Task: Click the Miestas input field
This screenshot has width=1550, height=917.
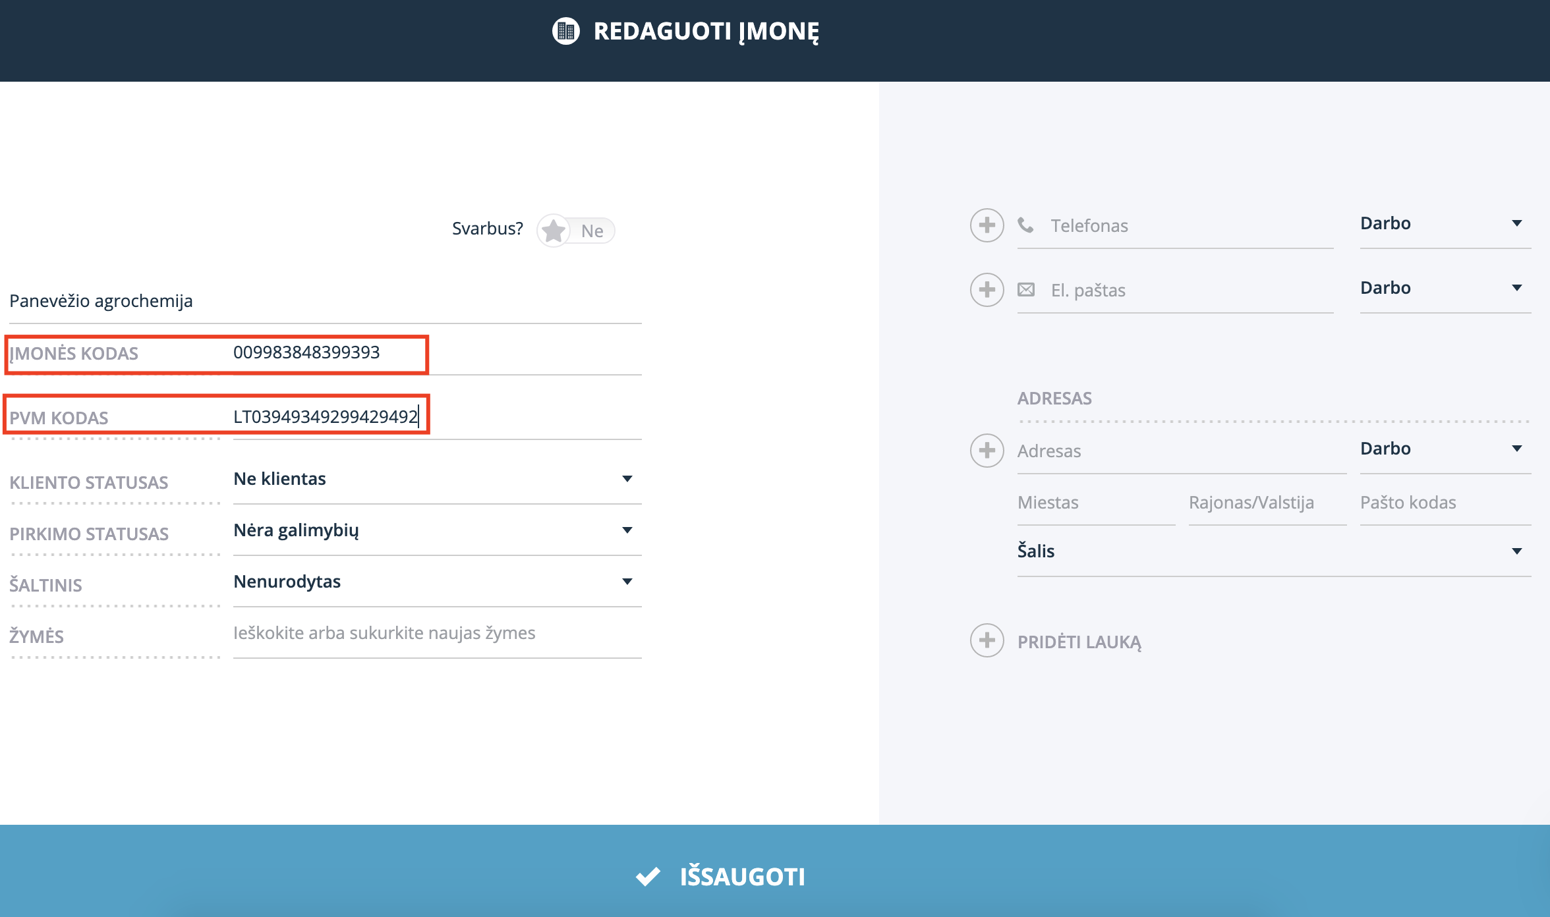Action: 1096,503
